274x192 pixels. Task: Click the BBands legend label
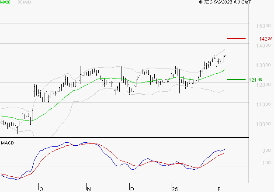(24, 2)
